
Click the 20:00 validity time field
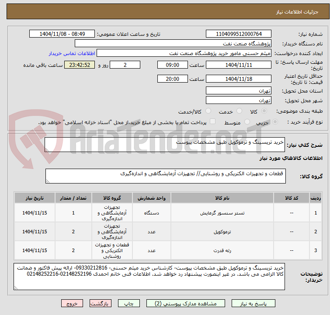click(x=172, y=79)
